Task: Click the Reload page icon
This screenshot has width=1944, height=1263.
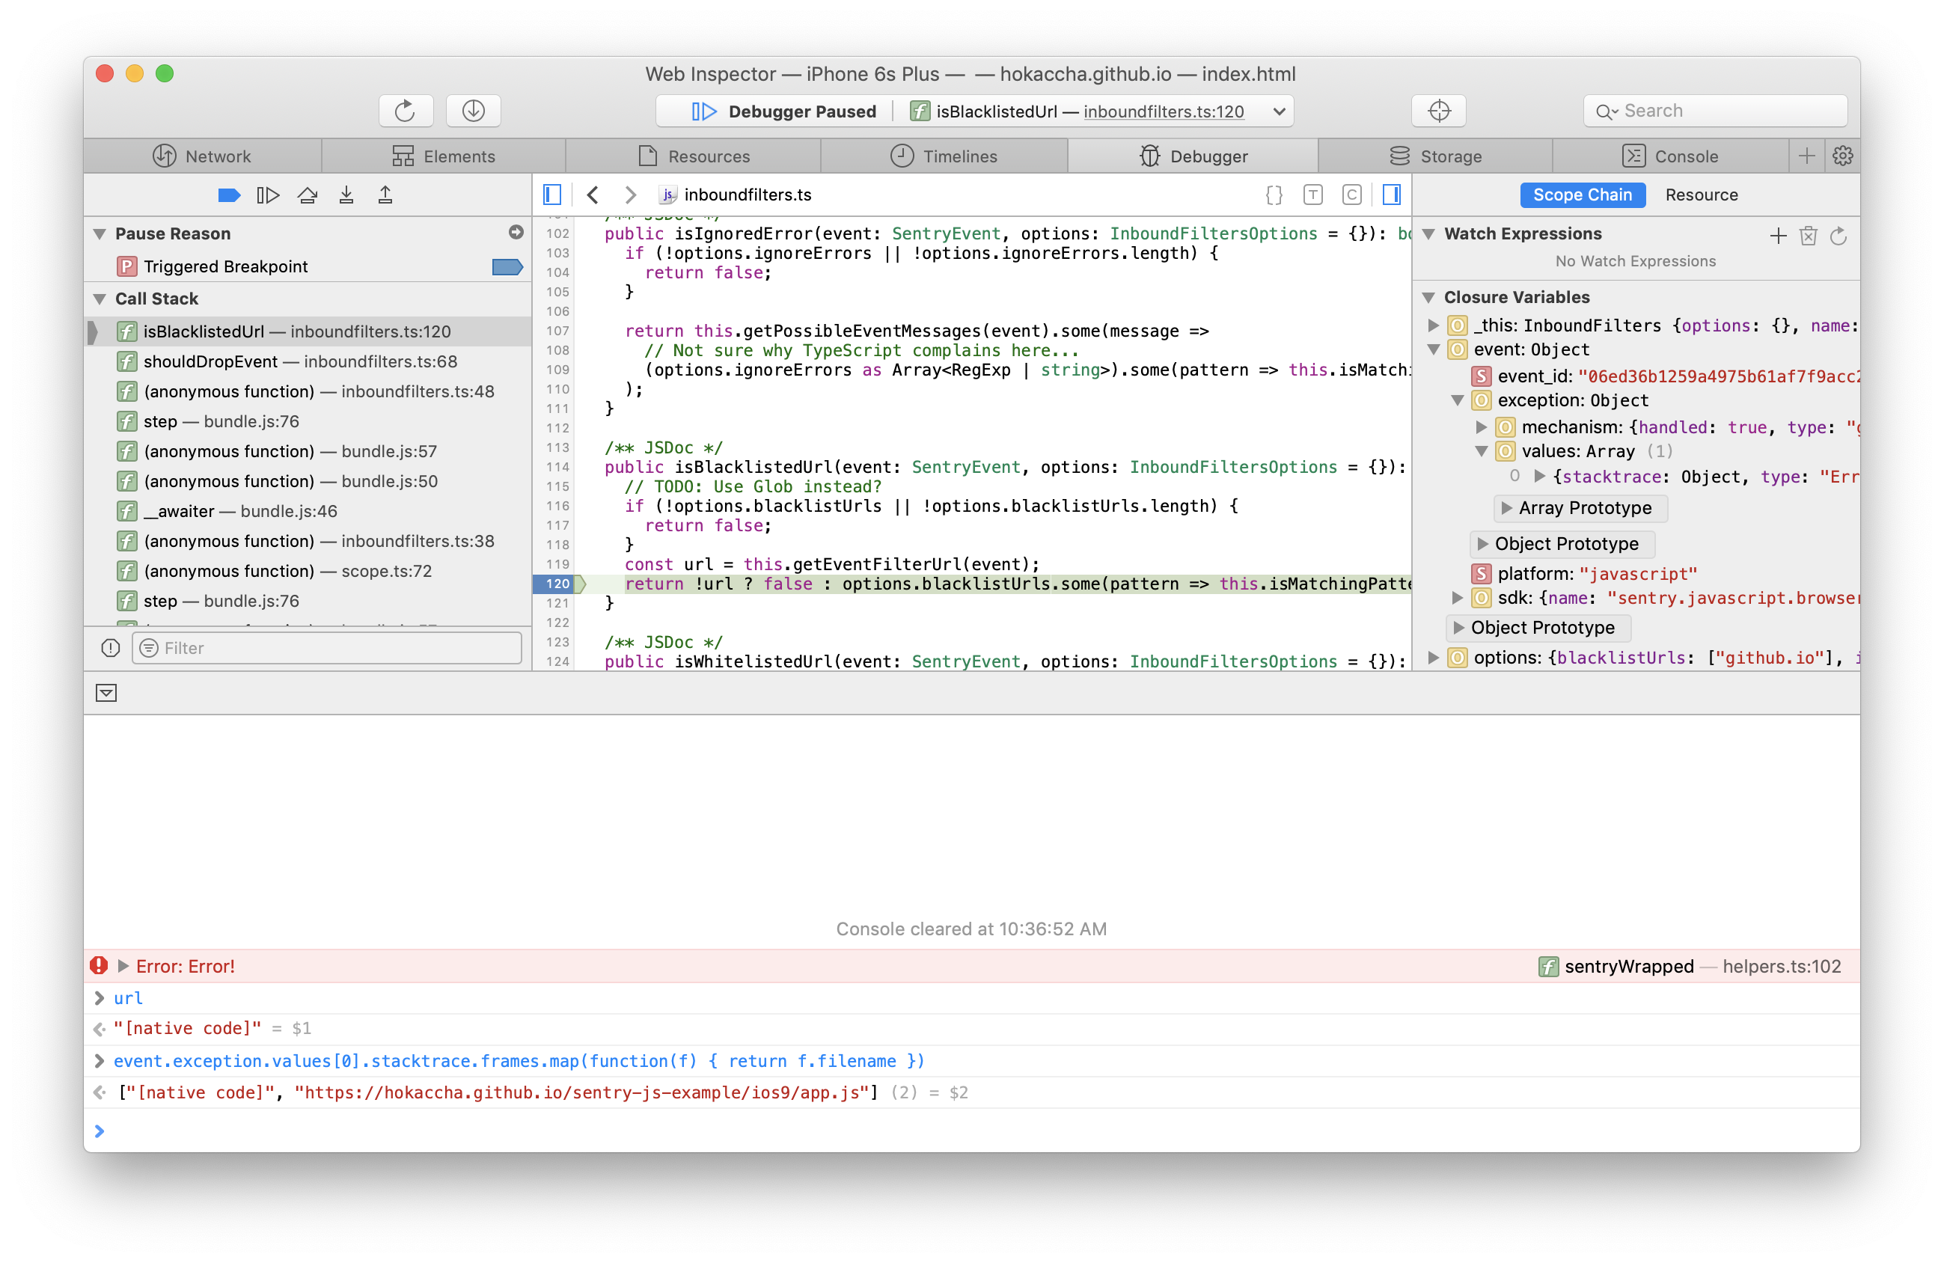Action: tap(405, 110)
